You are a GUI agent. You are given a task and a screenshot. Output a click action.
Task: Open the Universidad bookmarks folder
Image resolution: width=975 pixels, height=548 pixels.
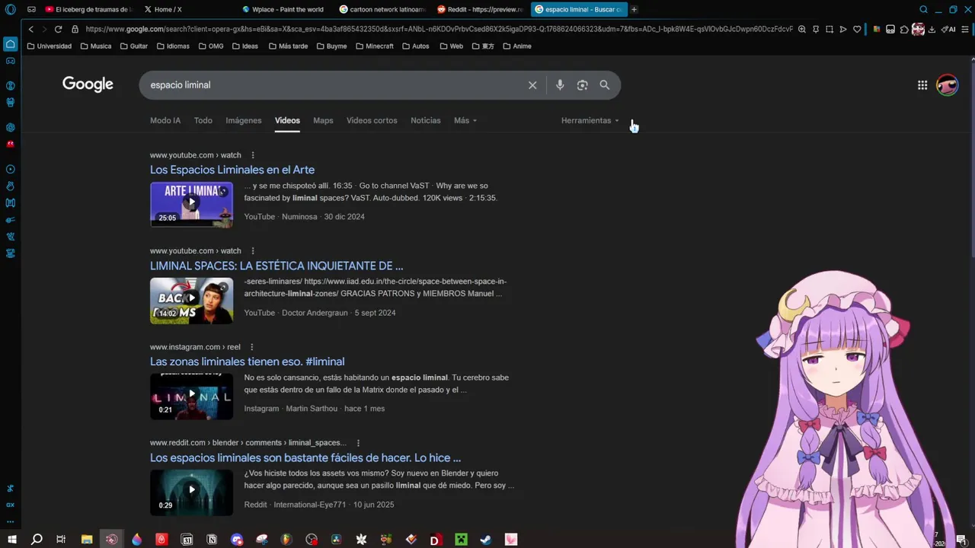(49, 46)
